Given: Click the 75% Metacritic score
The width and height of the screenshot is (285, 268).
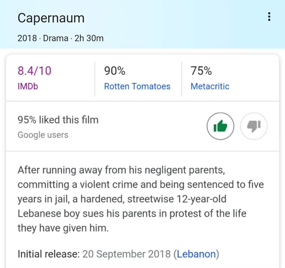Looking at the screenshot, I should [x=201, y=71].
